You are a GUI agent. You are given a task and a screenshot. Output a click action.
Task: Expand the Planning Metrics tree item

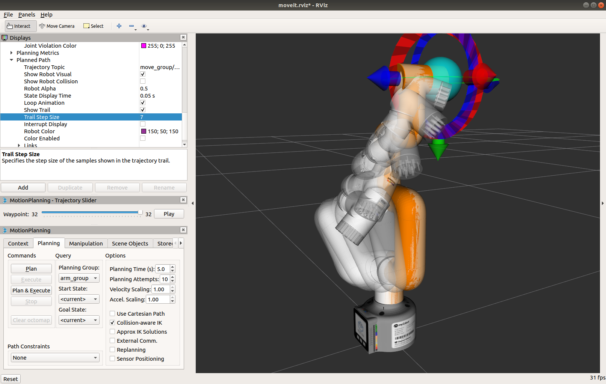(12, 53)
